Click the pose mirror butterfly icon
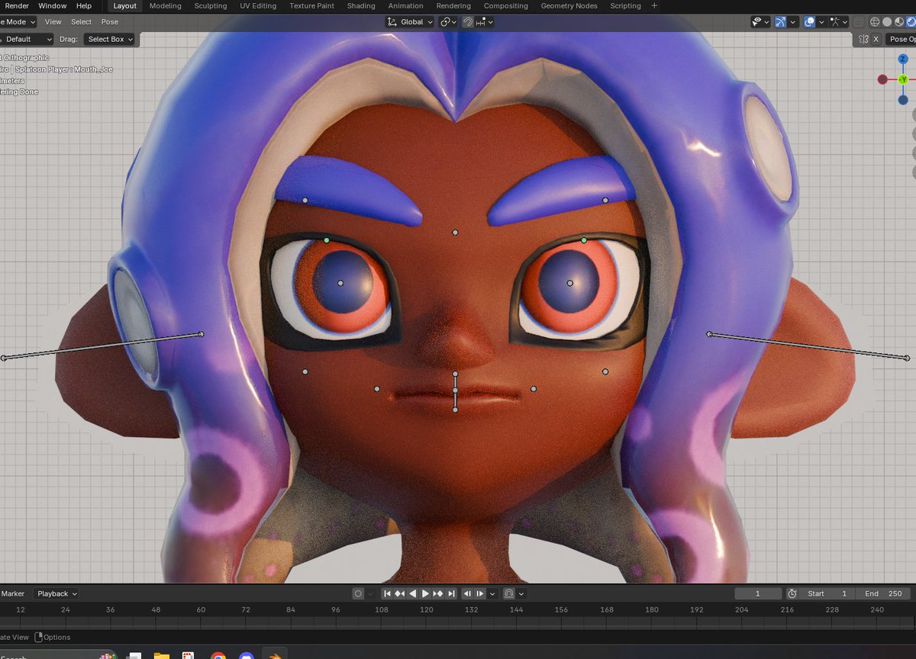 click(863, 39)
